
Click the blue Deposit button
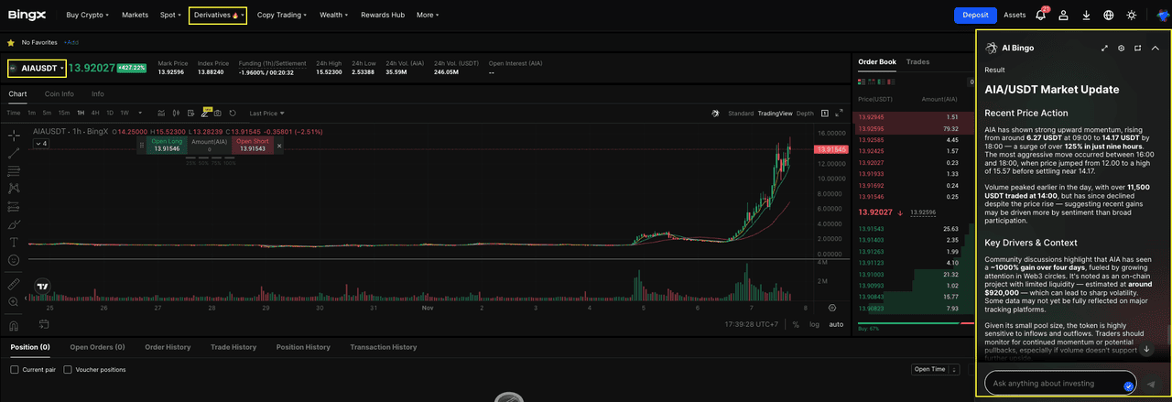click(975, 16)
